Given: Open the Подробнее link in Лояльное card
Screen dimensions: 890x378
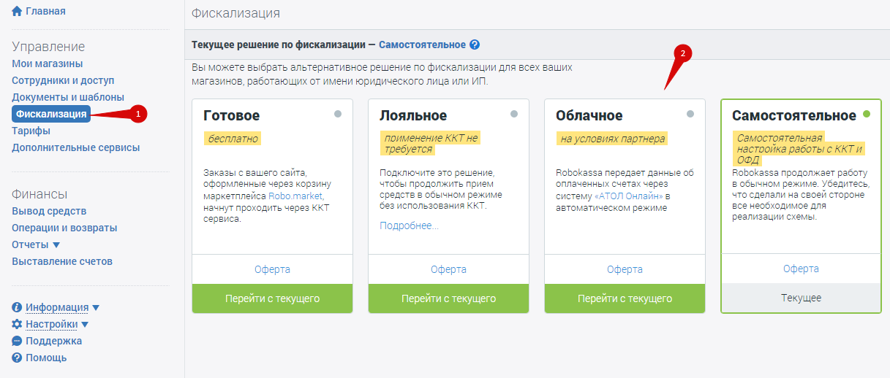Looking at the screenshot, I should point(409,225).
